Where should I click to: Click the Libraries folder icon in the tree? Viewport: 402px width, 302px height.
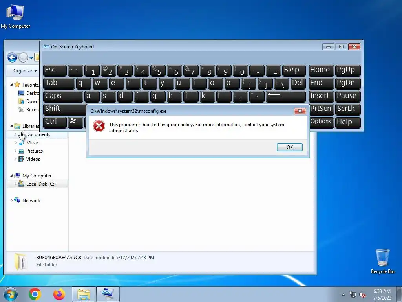[x=17, y=126]
